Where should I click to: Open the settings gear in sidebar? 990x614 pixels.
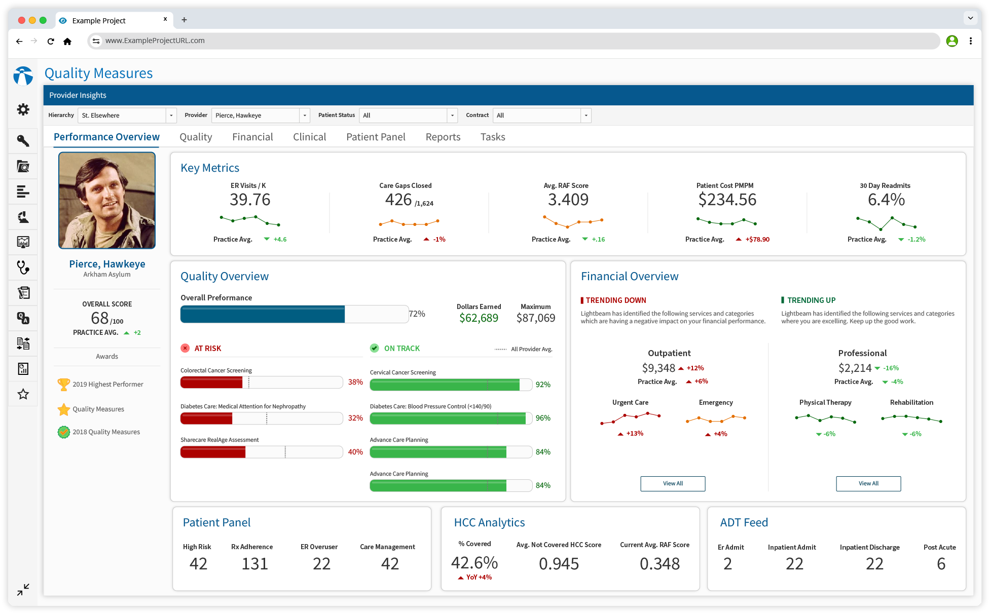(23, 109)
